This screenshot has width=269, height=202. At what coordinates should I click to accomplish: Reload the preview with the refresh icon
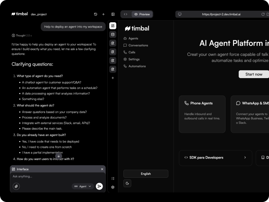(263, 14)
